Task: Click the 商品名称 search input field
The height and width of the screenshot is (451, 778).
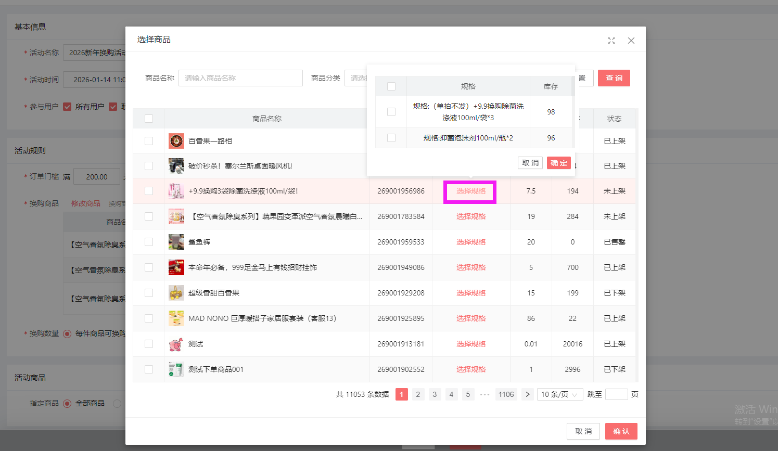Action: click(x=240, y=78)
